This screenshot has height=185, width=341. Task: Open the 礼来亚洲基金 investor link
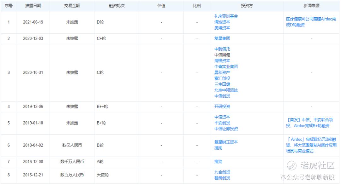tap(226, 16)
